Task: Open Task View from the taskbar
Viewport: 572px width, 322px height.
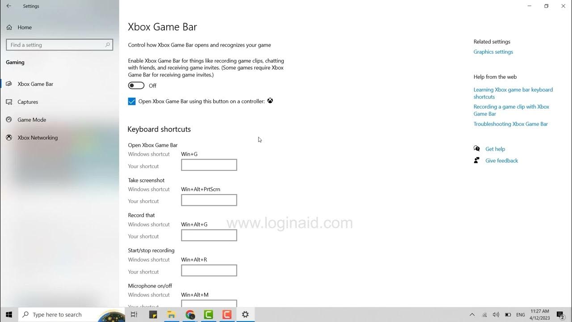Action: (134, 315)
